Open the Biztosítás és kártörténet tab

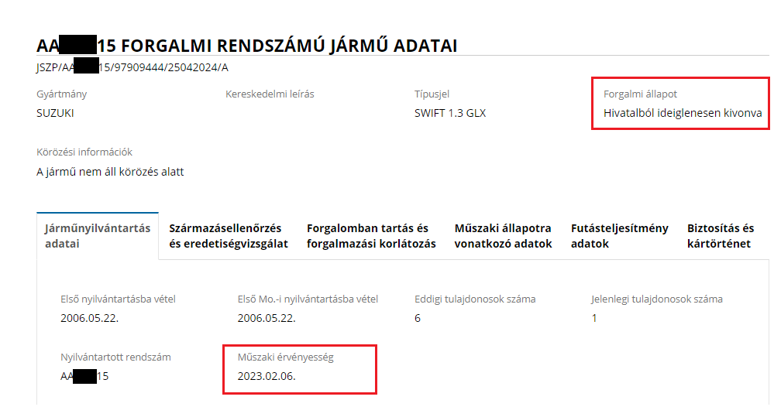pyautogui.click(x=720, y=236)
